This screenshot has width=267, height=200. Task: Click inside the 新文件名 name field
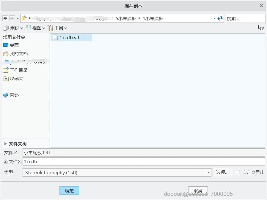click(x=119, y=161)
